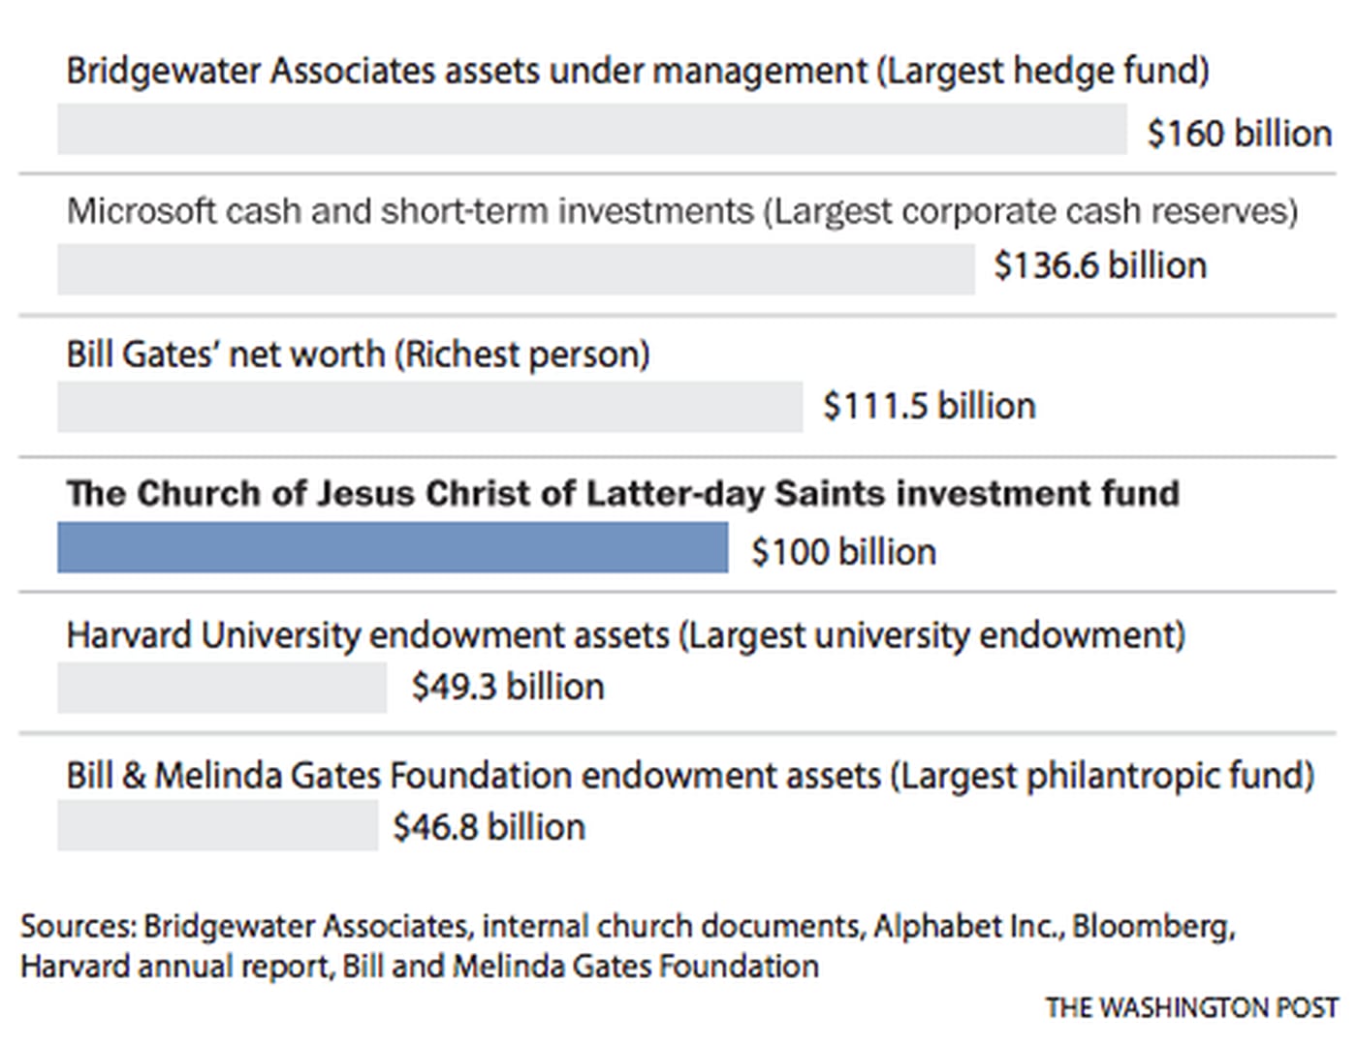1357x1046 pixels.
Task: Click the Microsoft cash and short-term investments heading
Action: coord(681,211)
